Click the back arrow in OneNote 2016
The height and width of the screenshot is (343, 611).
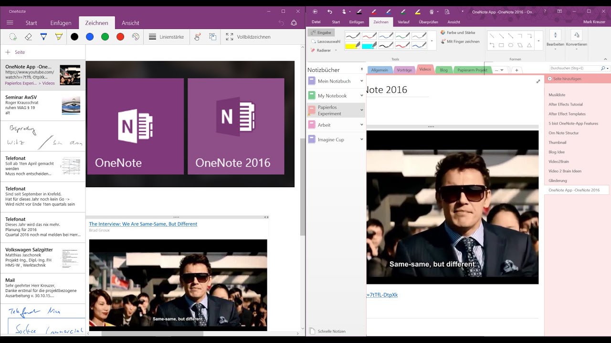[315, 11]
